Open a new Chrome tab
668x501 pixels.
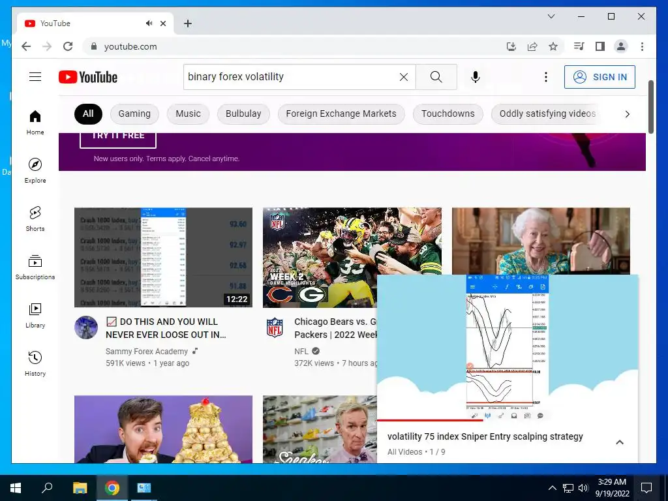point(187,23)
